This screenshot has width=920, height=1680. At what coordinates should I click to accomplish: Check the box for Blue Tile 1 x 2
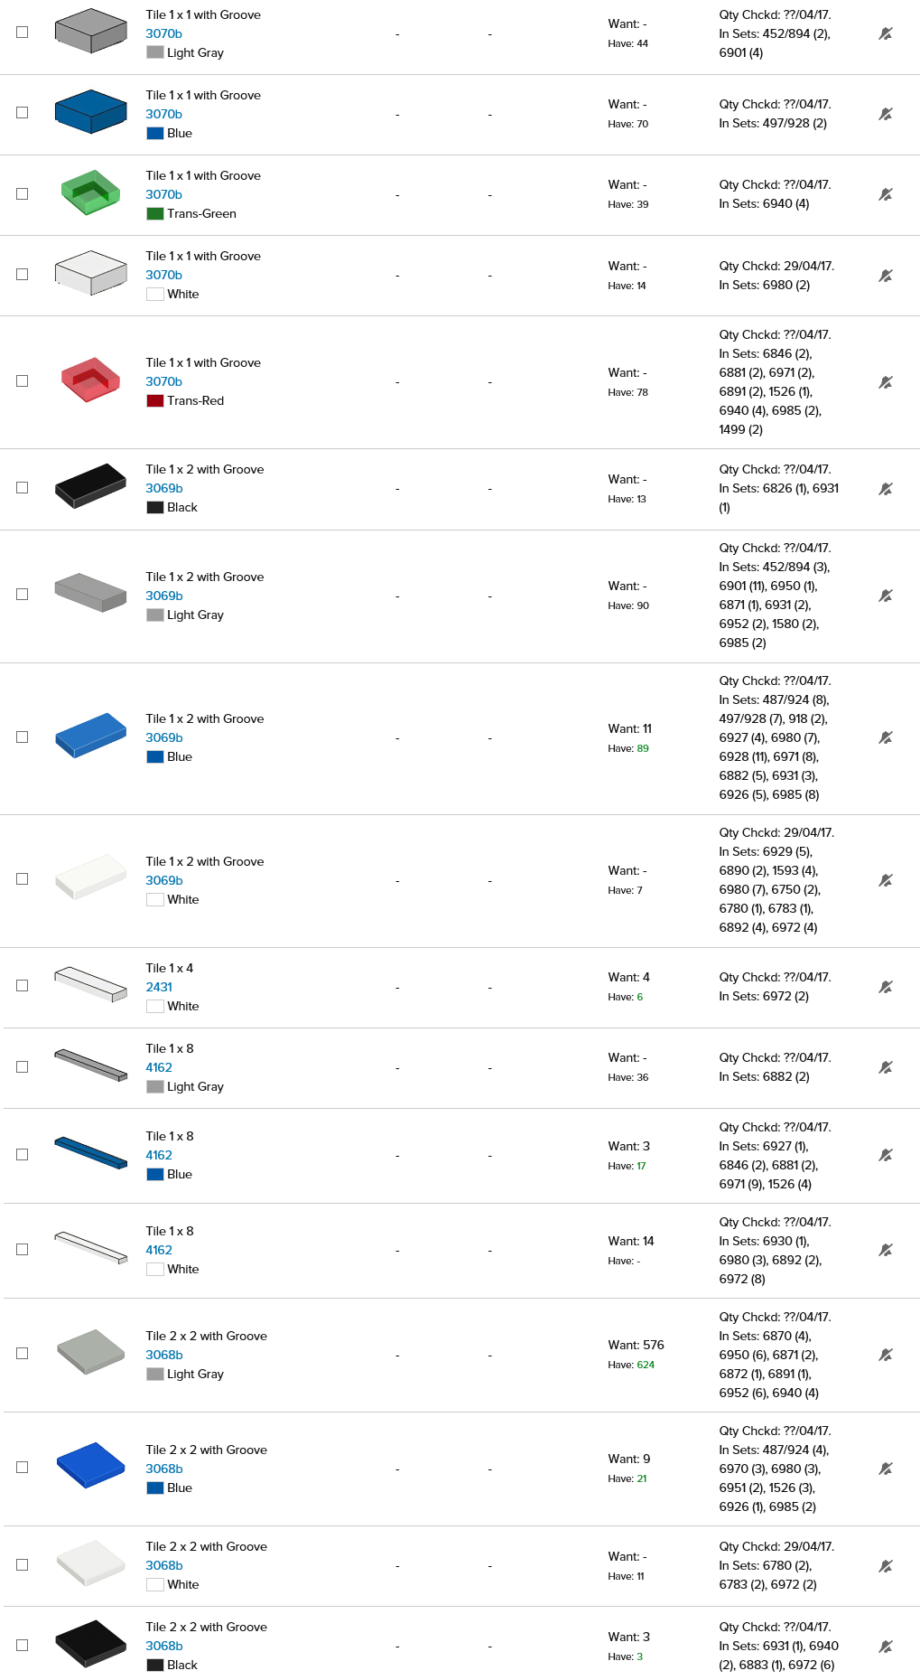pyautogui.click(x=23, y=737)
